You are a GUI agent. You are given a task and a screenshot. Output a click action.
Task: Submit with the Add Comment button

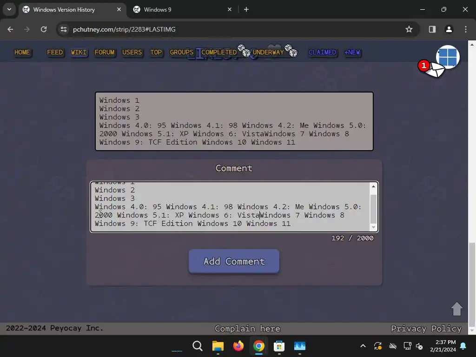234,261
